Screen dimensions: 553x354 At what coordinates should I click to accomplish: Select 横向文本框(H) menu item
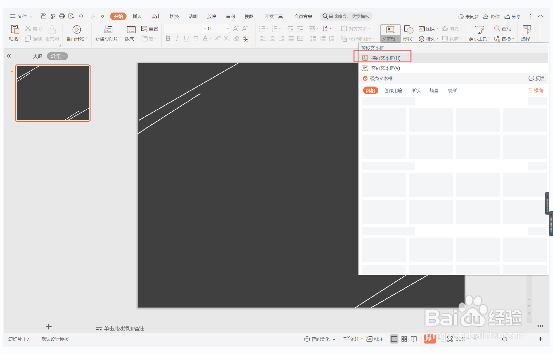pyautogui.click(x=385, y=58)
